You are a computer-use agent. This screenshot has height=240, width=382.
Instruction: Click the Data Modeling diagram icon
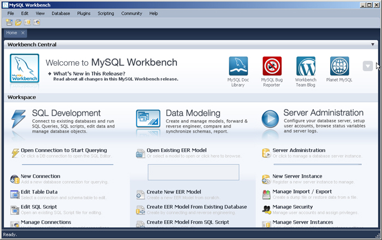pyautogui.click(x=148, y=119)
